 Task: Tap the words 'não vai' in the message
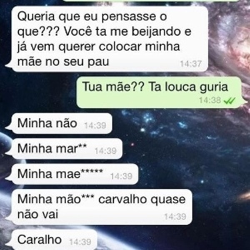point(38,214)
